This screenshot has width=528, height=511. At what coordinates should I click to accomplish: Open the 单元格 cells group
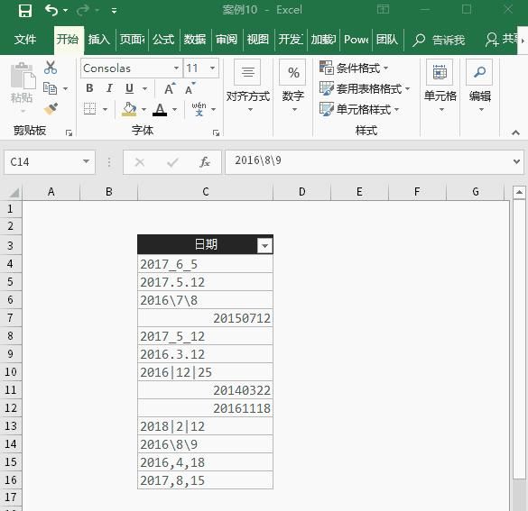[x=440, y=87]
